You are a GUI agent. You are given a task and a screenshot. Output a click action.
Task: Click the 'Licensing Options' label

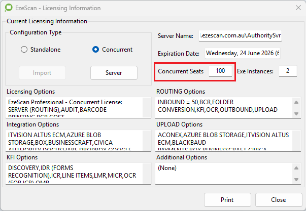click(30, 92)
